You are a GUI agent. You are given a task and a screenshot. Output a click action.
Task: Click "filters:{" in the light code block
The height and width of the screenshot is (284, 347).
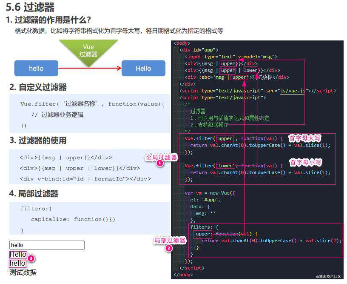(x=36, y=209)
